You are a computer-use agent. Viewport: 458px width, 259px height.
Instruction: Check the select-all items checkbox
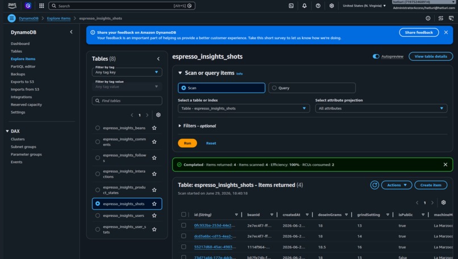point(184,214)
